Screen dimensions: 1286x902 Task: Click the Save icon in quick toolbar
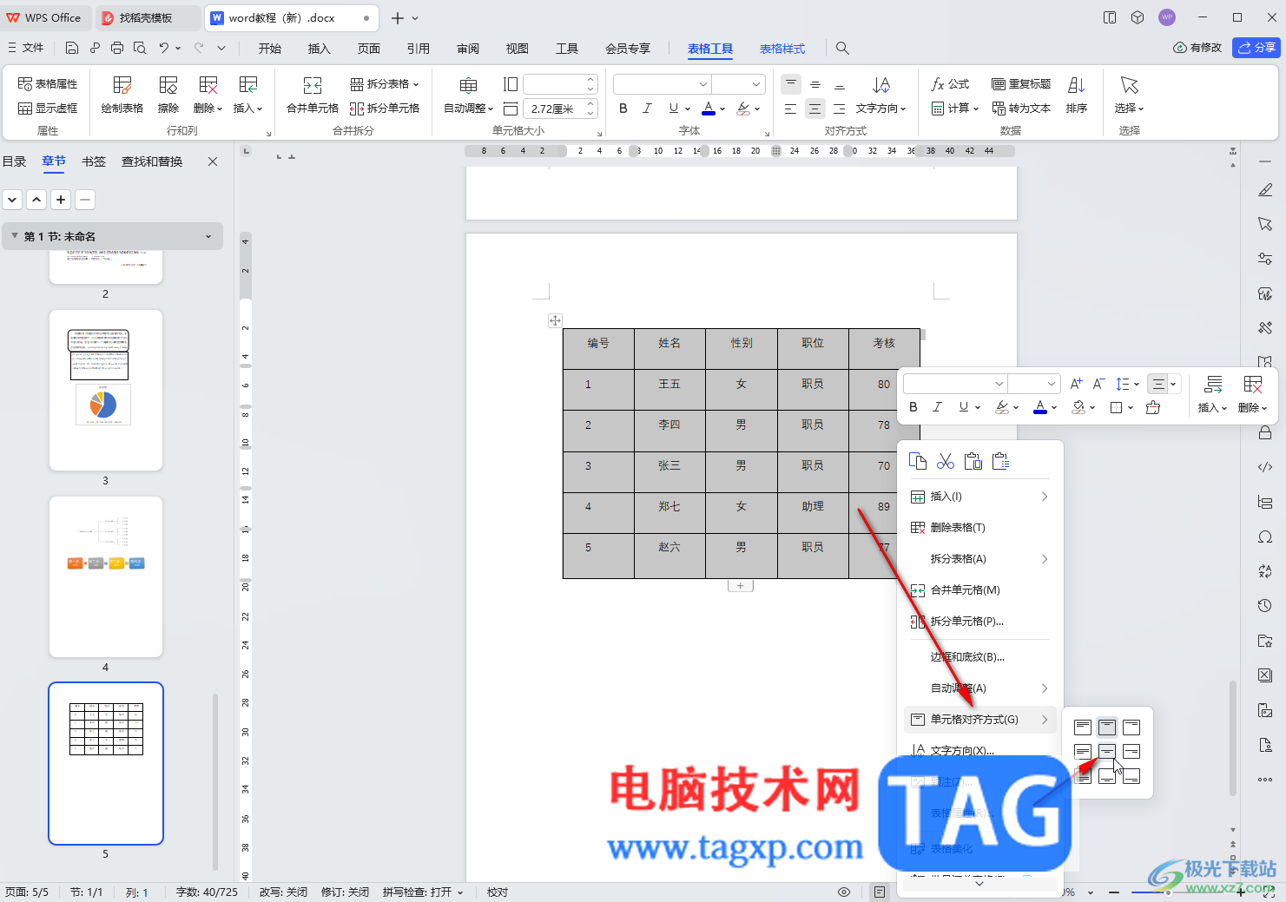point(72,49)
